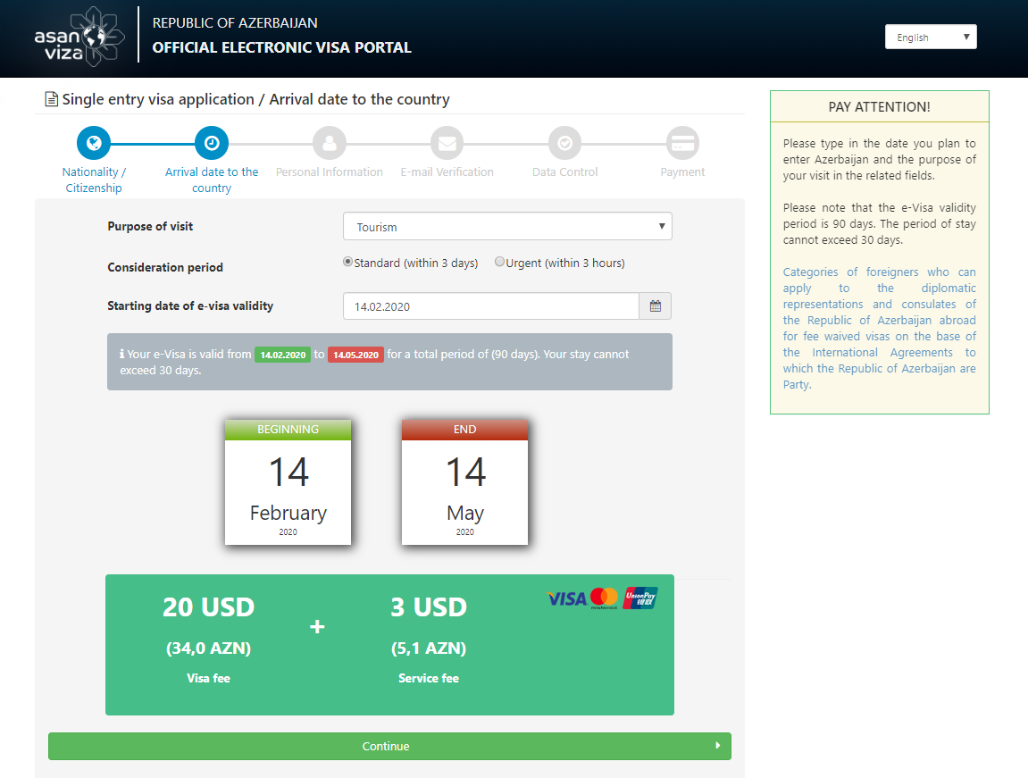Click the BEGINNING 14 February calendar card
Viewport: 1028px width, 778px height.
288,482
